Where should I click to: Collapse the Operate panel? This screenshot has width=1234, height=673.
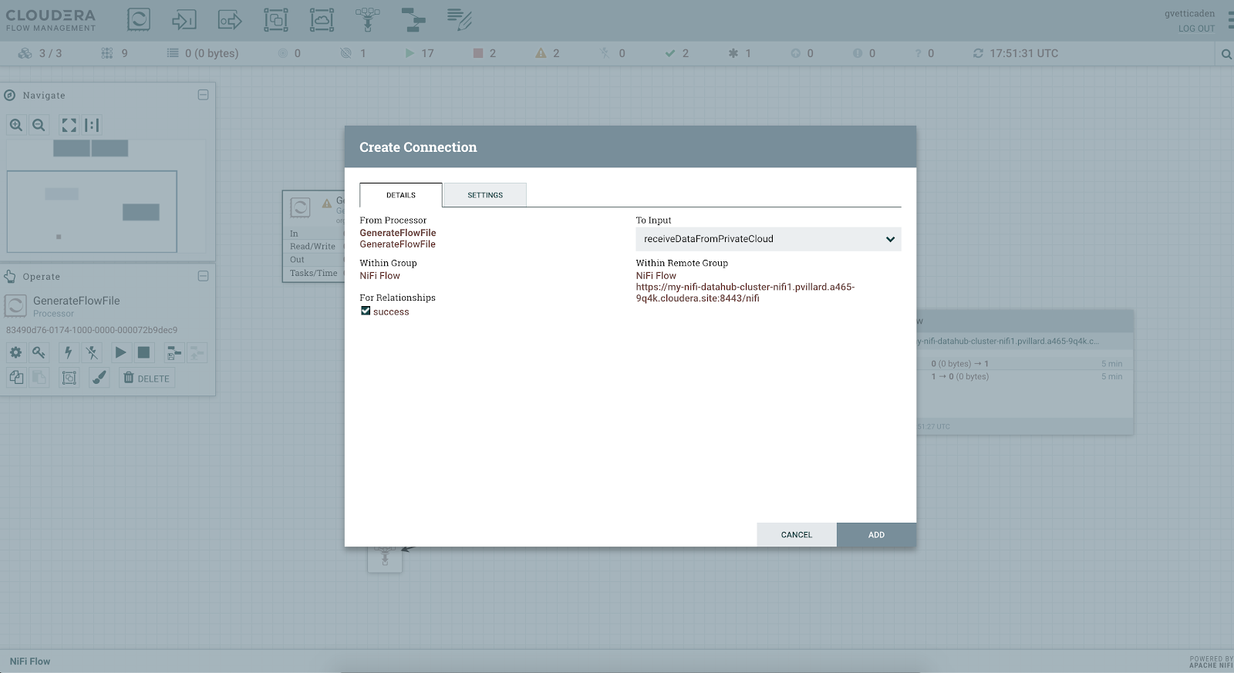[203, 276]
